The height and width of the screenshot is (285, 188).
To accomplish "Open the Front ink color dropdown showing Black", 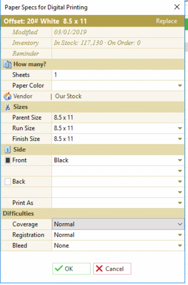I will (118, 160).
